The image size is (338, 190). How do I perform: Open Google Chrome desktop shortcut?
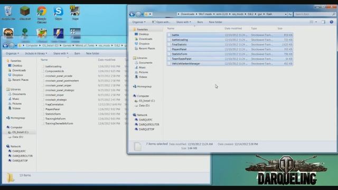click(42, 14)
